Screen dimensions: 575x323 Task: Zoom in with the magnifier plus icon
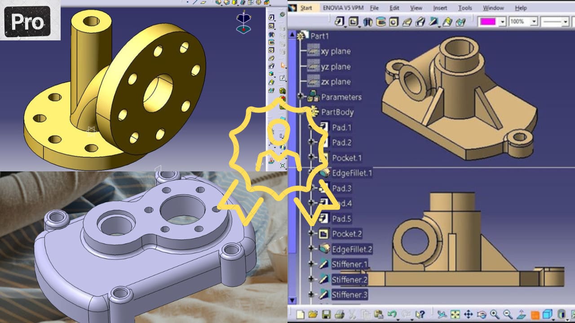click(495, 314)
